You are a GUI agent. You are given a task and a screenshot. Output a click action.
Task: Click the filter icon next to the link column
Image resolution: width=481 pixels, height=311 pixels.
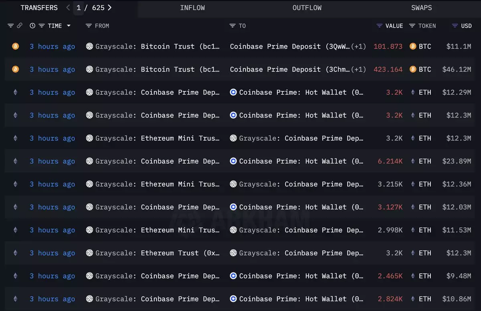click(11, 26)
